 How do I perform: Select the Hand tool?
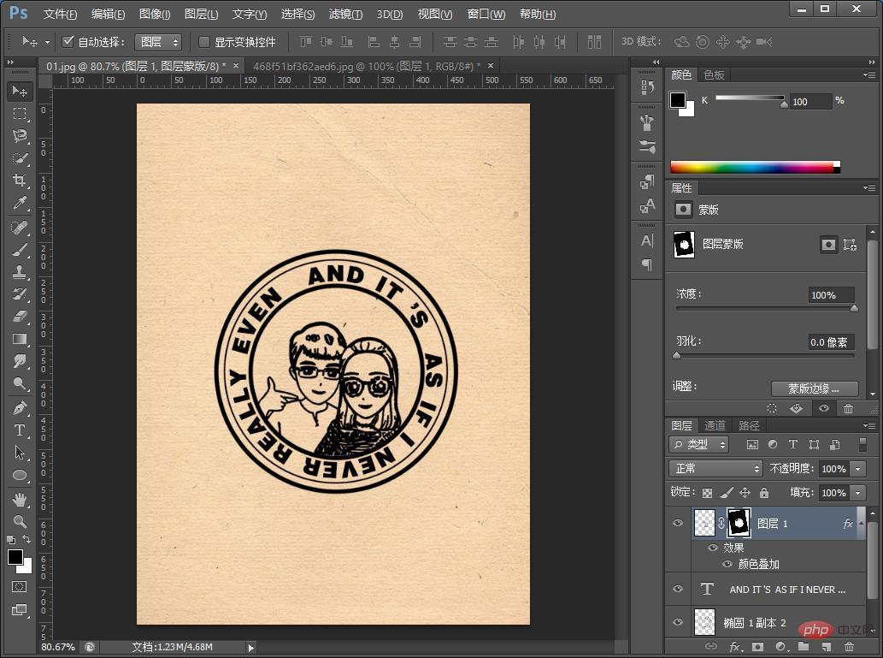click(20, 499)
